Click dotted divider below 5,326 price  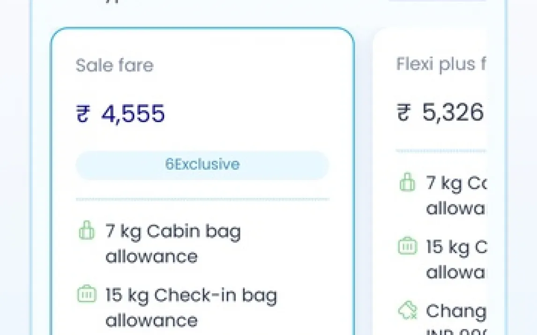[440, 151]
